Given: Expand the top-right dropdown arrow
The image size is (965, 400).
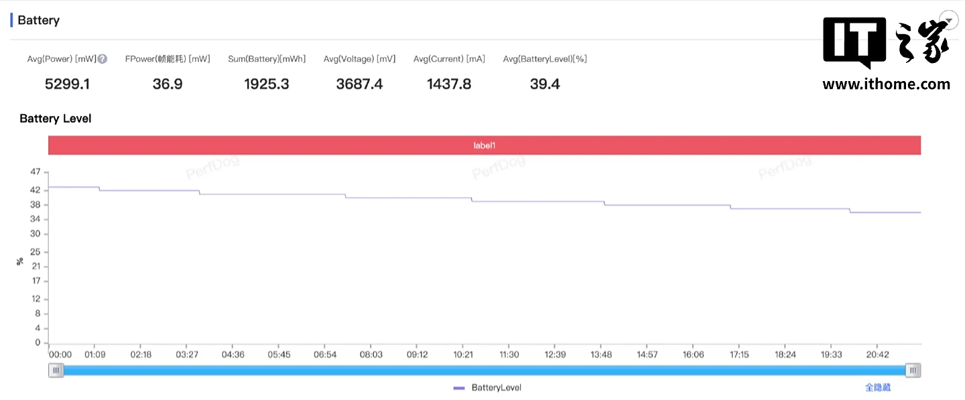Looking at the screenshot, I should point(948,20).
